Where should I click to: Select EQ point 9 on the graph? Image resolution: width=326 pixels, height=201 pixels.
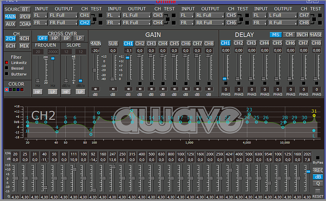tap(91, 134)
